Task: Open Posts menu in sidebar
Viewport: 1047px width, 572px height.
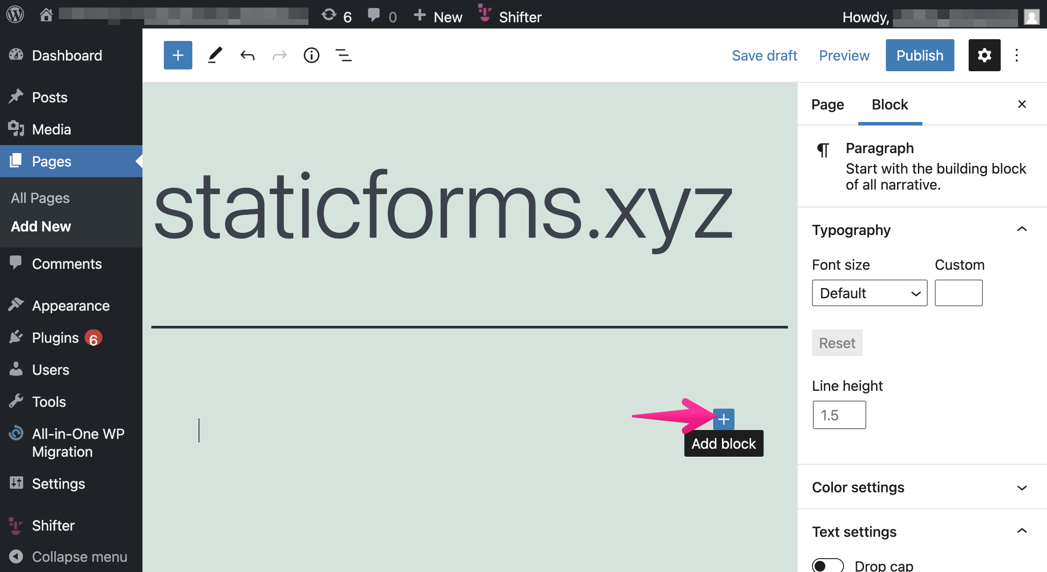Action: 71,97
